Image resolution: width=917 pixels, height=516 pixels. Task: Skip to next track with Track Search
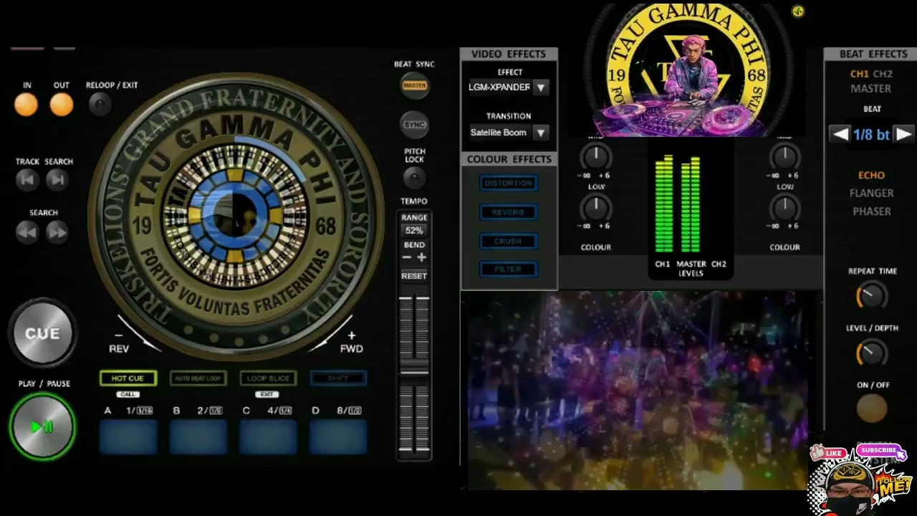point(57,180)
